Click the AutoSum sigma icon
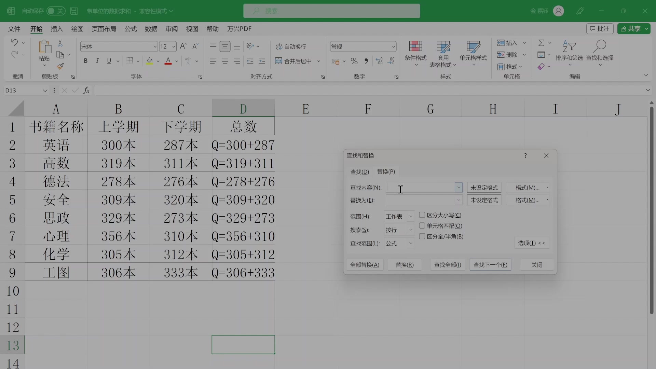The image size is (656, 369). point(541,43)
